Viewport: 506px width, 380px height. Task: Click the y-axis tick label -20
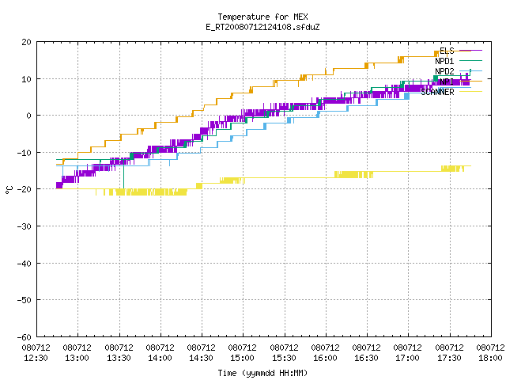[x=25, y=189]
